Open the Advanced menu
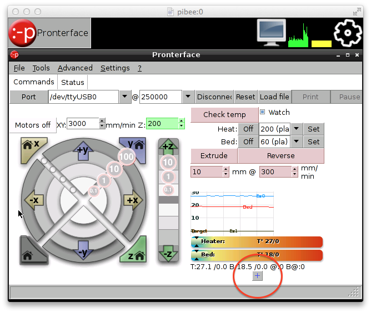The image size is (371, 313). 75,68
